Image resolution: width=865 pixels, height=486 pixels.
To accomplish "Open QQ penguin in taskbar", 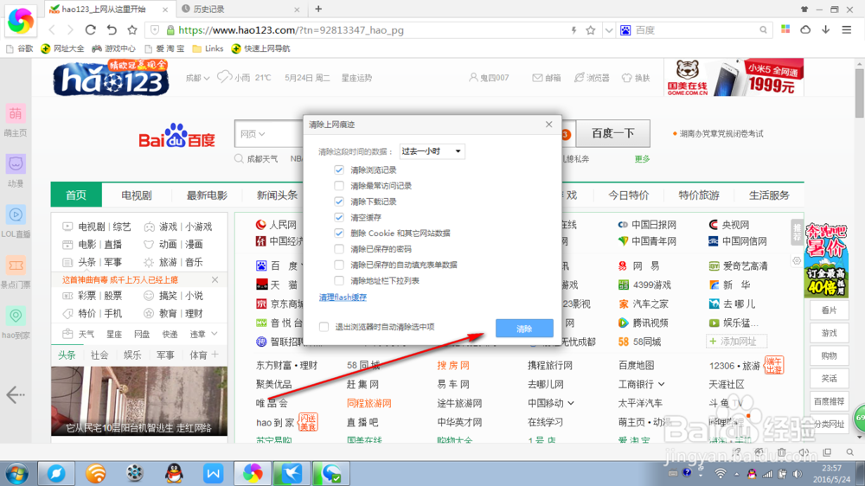I will (x=175, y=473).
